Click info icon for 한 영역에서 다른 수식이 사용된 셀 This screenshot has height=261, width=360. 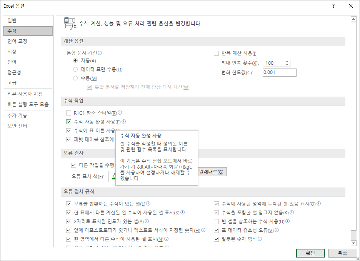click(x=167, y=239)
